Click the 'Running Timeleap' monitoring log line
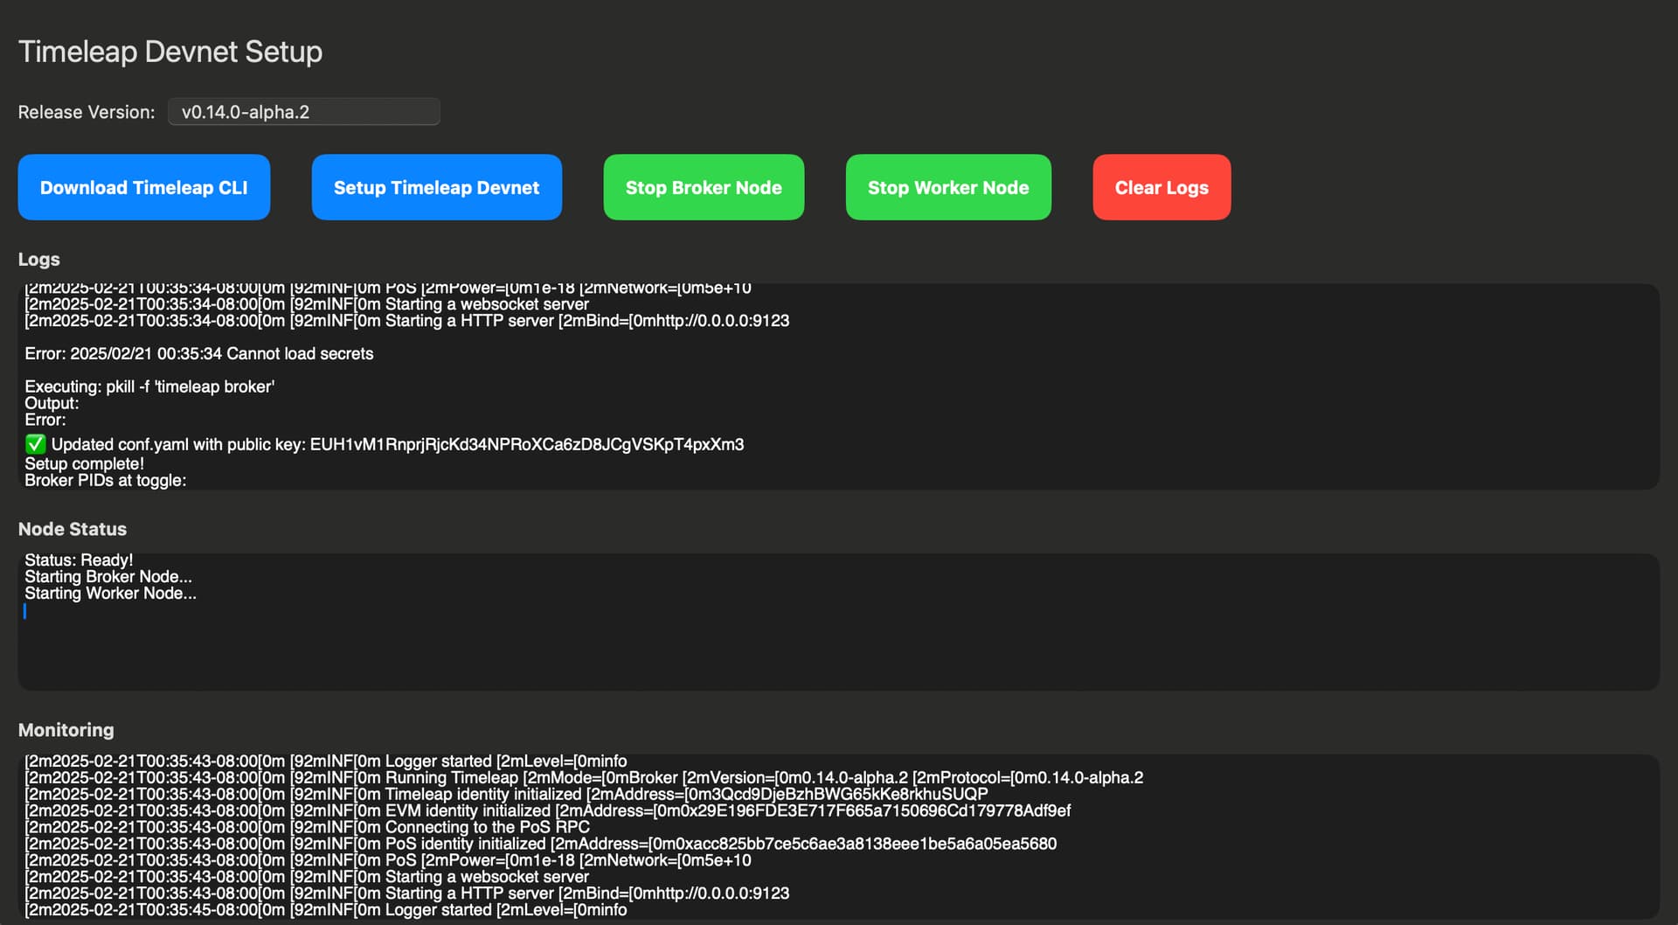The image size is (1678, 925). (x=584, y=777)
